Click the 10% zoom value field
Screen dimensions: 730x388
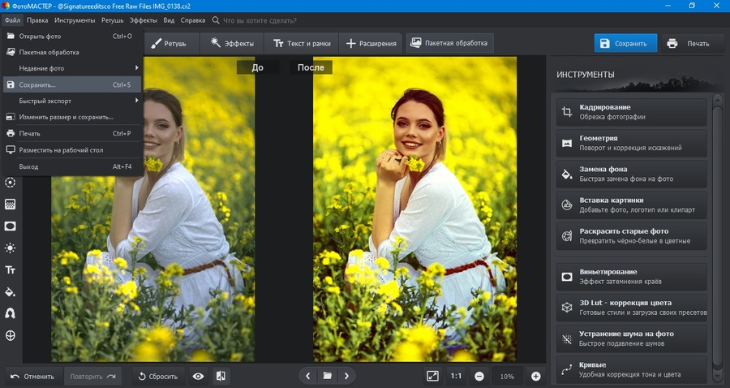point(507,377)
